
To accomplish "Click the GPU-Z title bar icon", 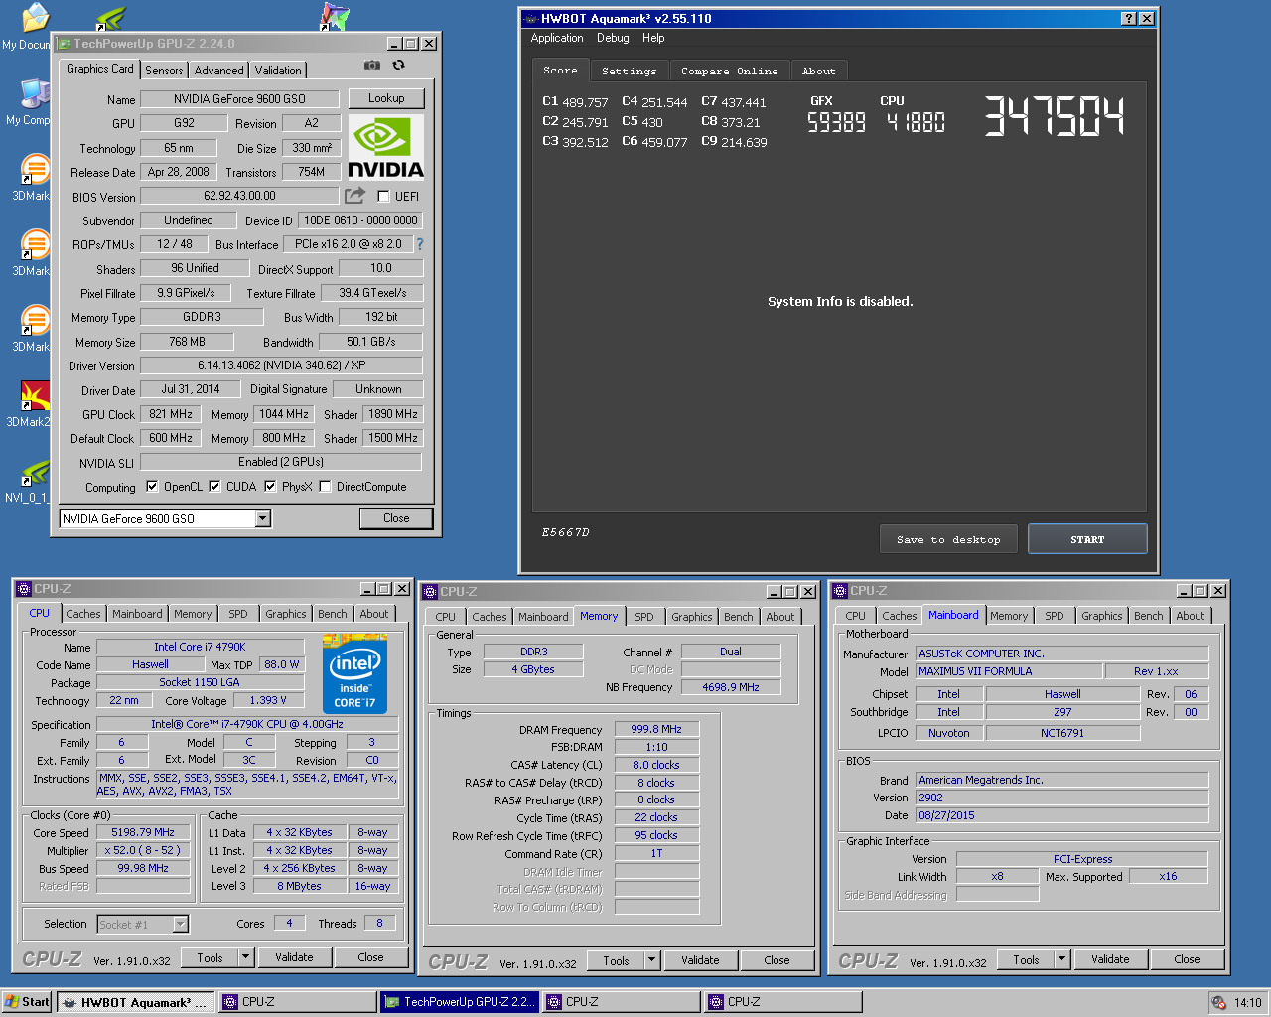I will [64, 44].
